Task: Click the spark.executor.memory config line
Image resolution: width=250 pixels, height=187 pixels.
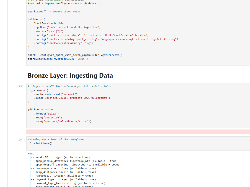Action: coord(63,43)
